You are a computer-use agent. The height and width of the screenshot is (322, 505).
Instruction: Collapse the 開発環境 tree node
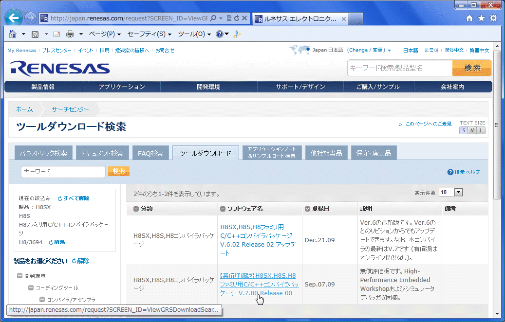click(19, 276)
